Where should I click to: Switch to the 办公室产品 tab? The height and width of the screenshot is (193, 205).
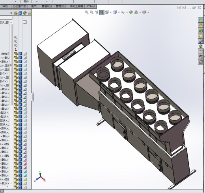tap(19, 6)
